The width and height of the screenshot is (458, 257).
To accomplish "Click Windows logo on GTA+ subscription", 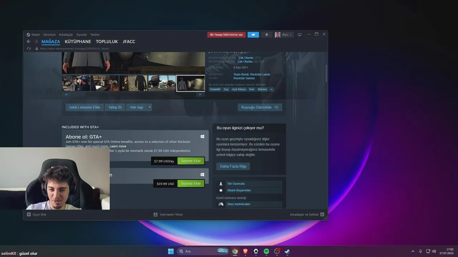I will 203,137.
